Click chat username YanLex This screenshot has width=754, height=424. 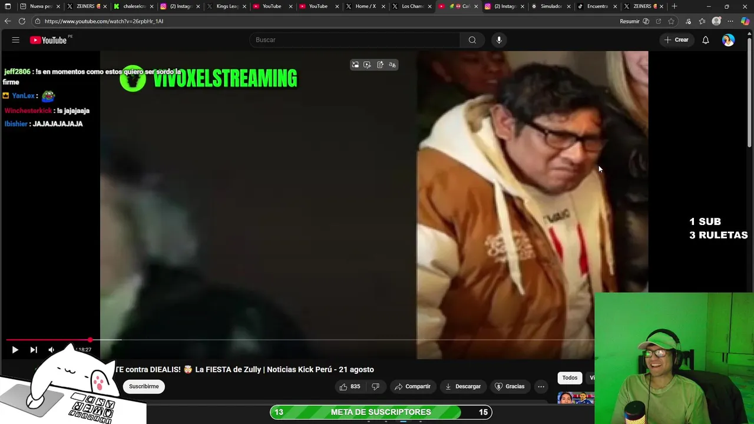24,96
